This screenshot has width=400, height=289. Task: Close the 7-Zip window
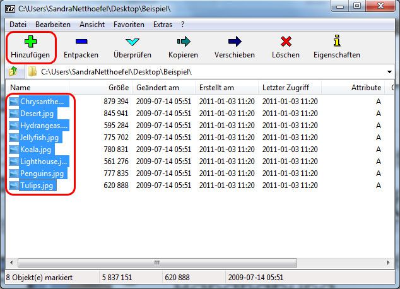pyautogui.click(x=380, y=6)
